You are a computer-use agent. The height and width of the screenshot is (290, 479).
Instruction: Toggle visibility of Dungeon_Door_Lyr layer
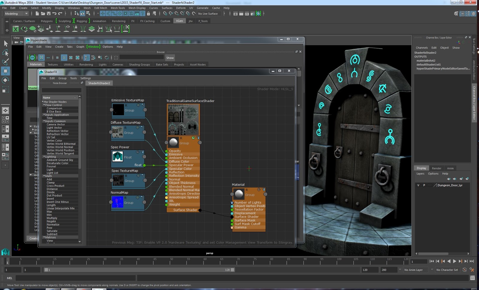[418, 185]
